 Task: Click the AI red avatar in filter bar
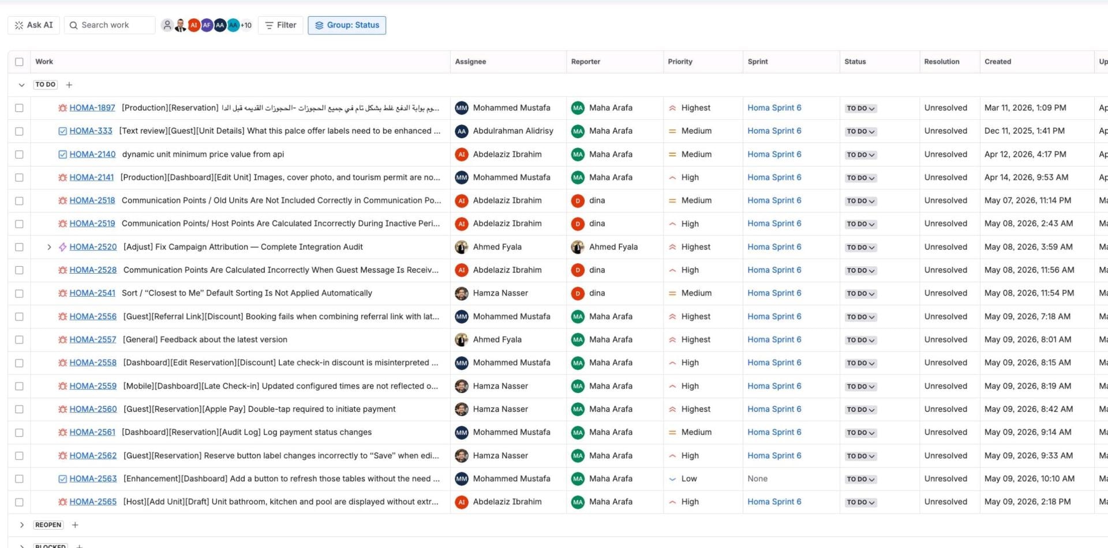[194, 25]
